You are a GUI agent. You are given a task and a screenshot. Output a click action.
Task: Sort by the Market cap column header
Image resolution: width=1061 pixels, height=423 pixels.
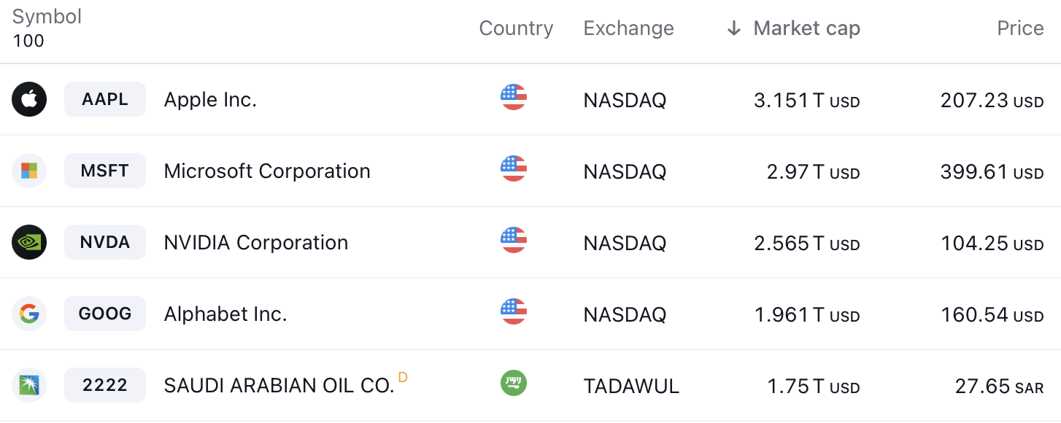pyautogui.click(x=806, y=28)
